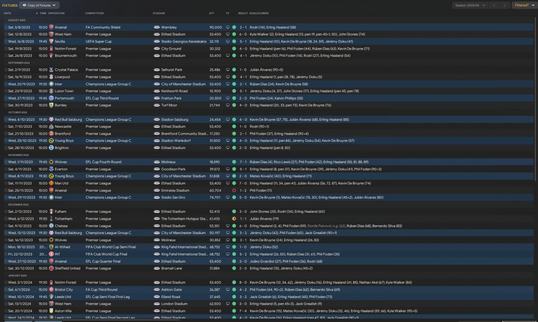Viewport: 538px width, 322px height.
Task: Click the green win dot for the Man Utd match
Action: coord(234,183)
